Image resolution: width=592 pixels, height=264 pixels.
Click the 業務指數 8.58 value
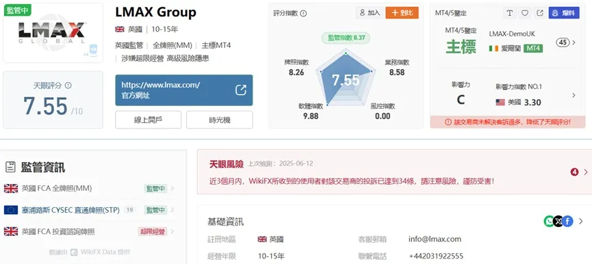click(397, 72)
